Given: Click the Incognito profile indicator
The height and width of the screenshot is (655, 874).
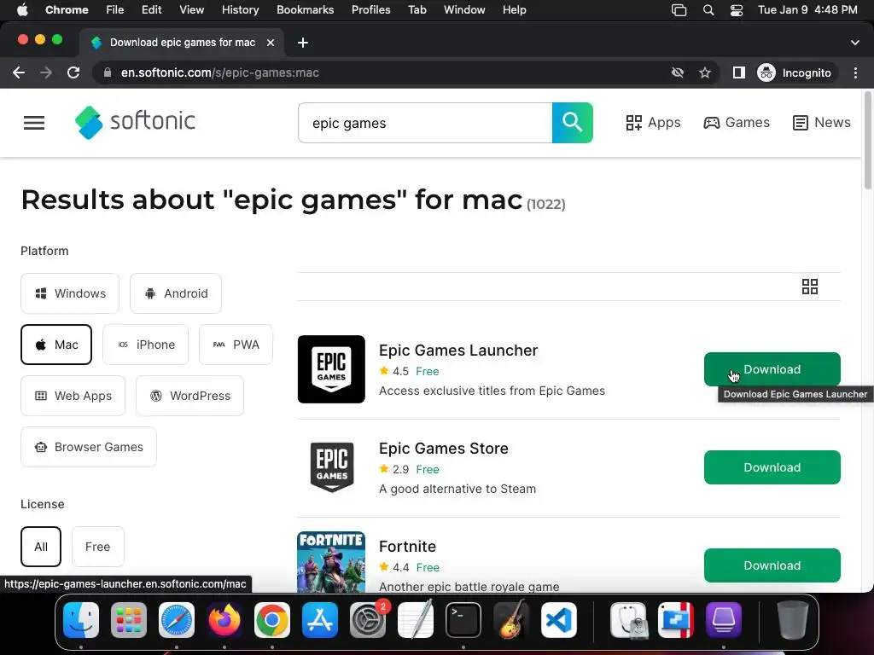Looking at the screenshot, I should (x=795, y=72).
